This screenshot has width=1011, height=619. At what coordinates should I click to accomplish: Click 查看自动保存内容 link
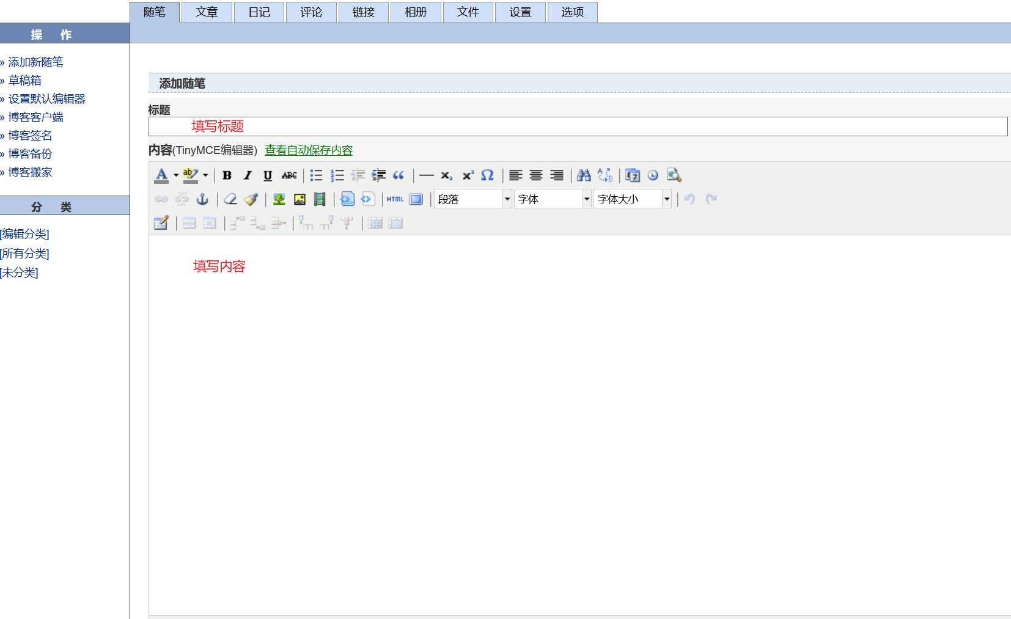[x=309, y=150]
